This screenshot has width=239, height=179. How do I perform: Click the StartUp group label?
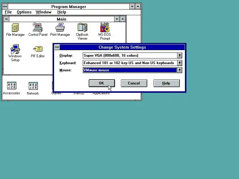tap(79, 93)
